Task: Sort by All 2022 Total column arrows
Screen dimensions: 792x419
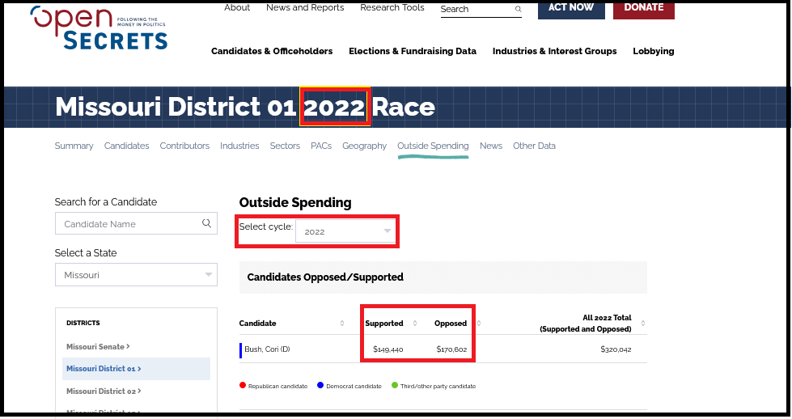Action: (x=643, y=323)
